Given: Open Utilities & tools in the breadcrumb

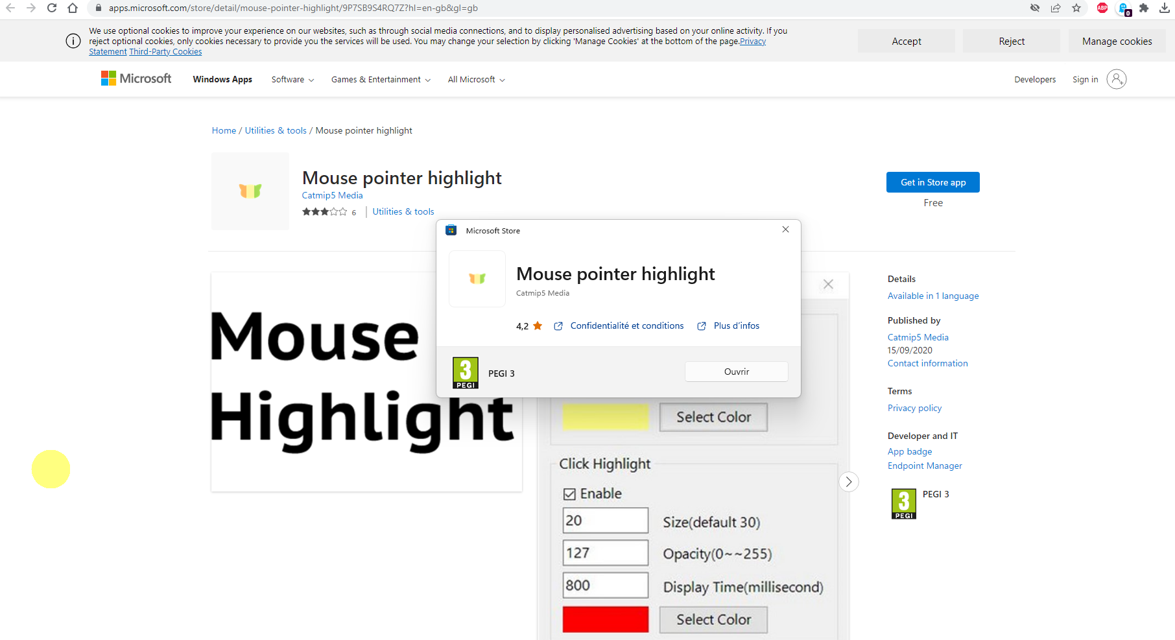Looking at the screenshot, I should click(x=276, y=130).
